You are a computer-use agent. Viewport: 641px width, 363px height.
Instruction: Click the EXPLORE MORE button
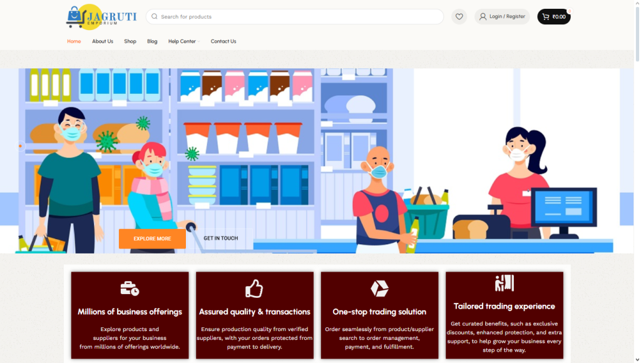point(152,238)
